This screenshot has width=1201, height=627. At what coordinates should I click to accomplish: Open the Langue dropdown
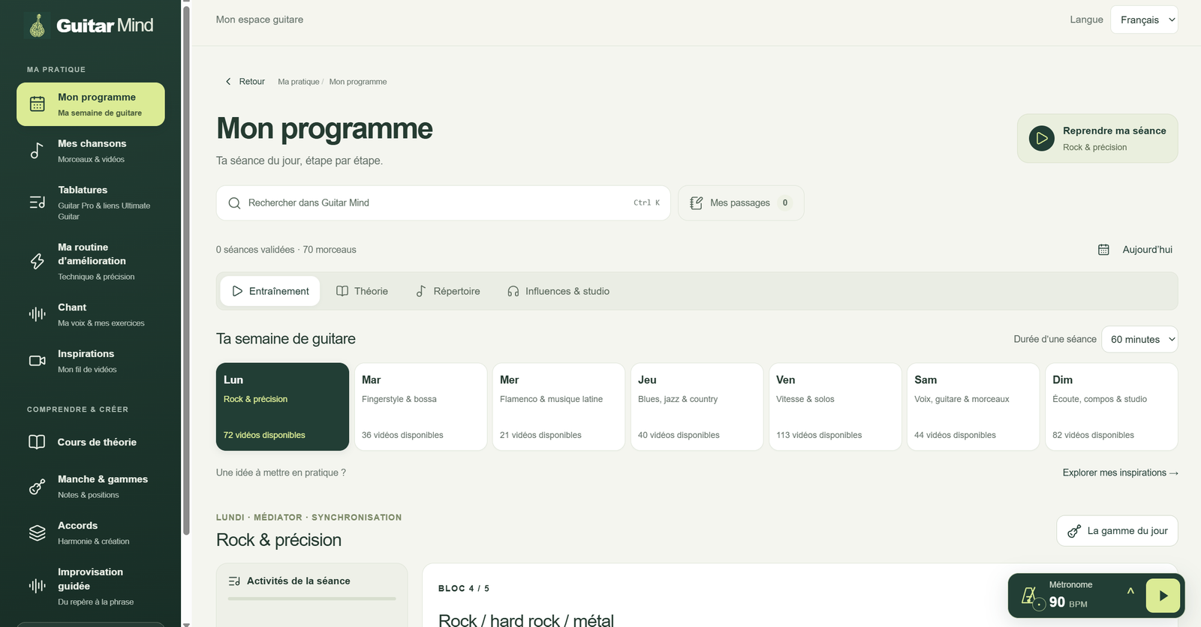1144,19
